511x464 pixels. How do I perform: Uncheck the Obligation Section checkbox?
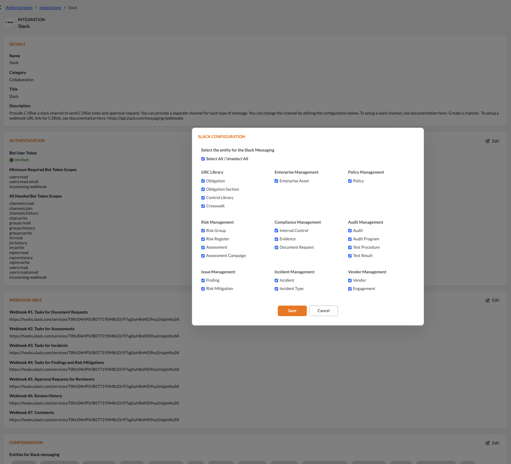coord(203,189)
